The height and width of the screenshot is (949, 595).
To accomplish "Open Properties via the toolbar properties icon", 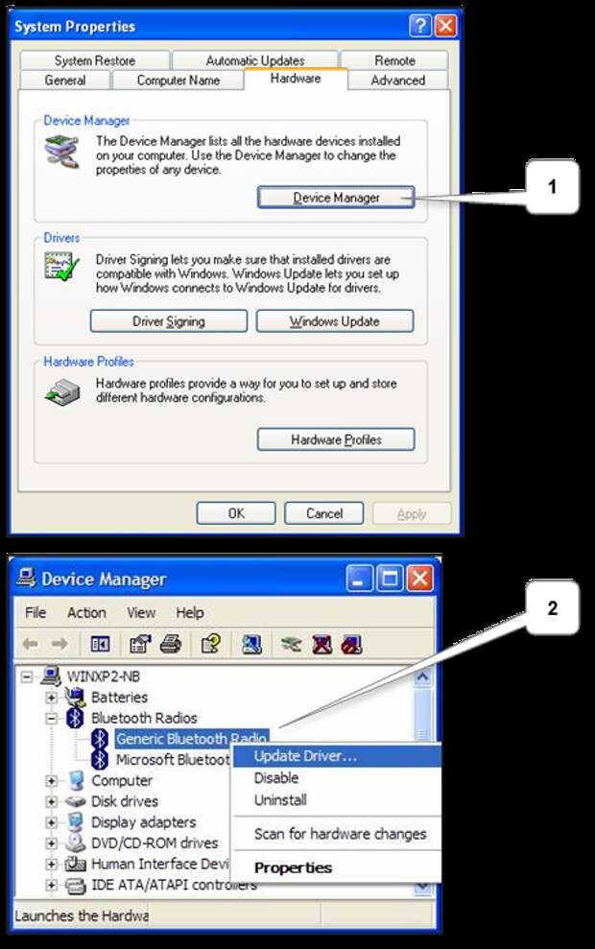I will [140, 644].
